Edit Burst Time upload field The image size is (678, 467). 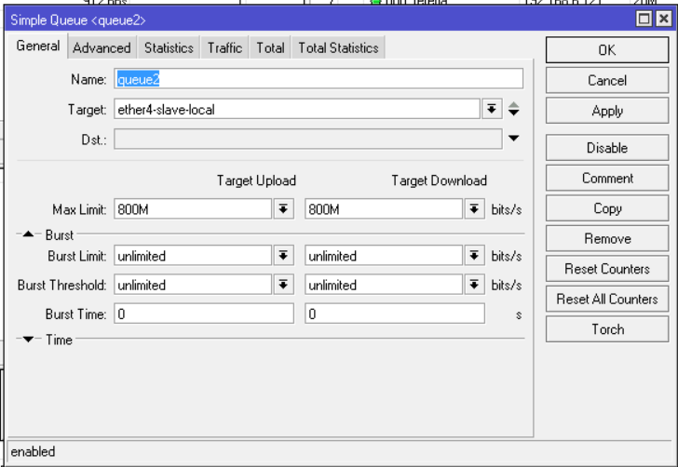[204, 314]
